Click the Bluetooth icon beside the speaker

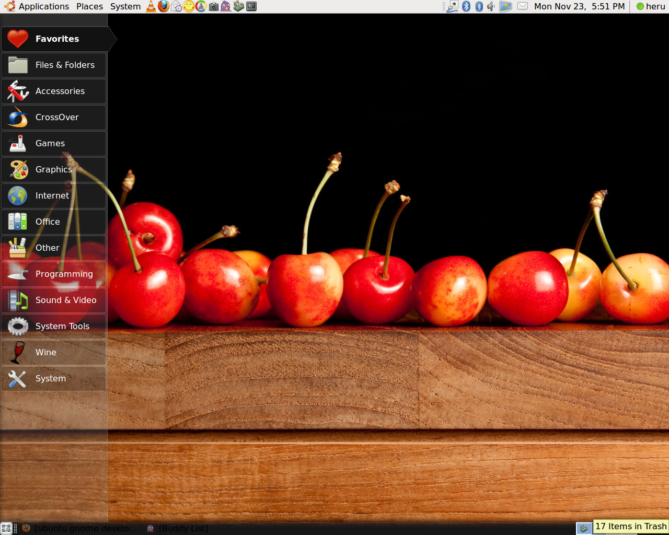click(x=479, y=6)
